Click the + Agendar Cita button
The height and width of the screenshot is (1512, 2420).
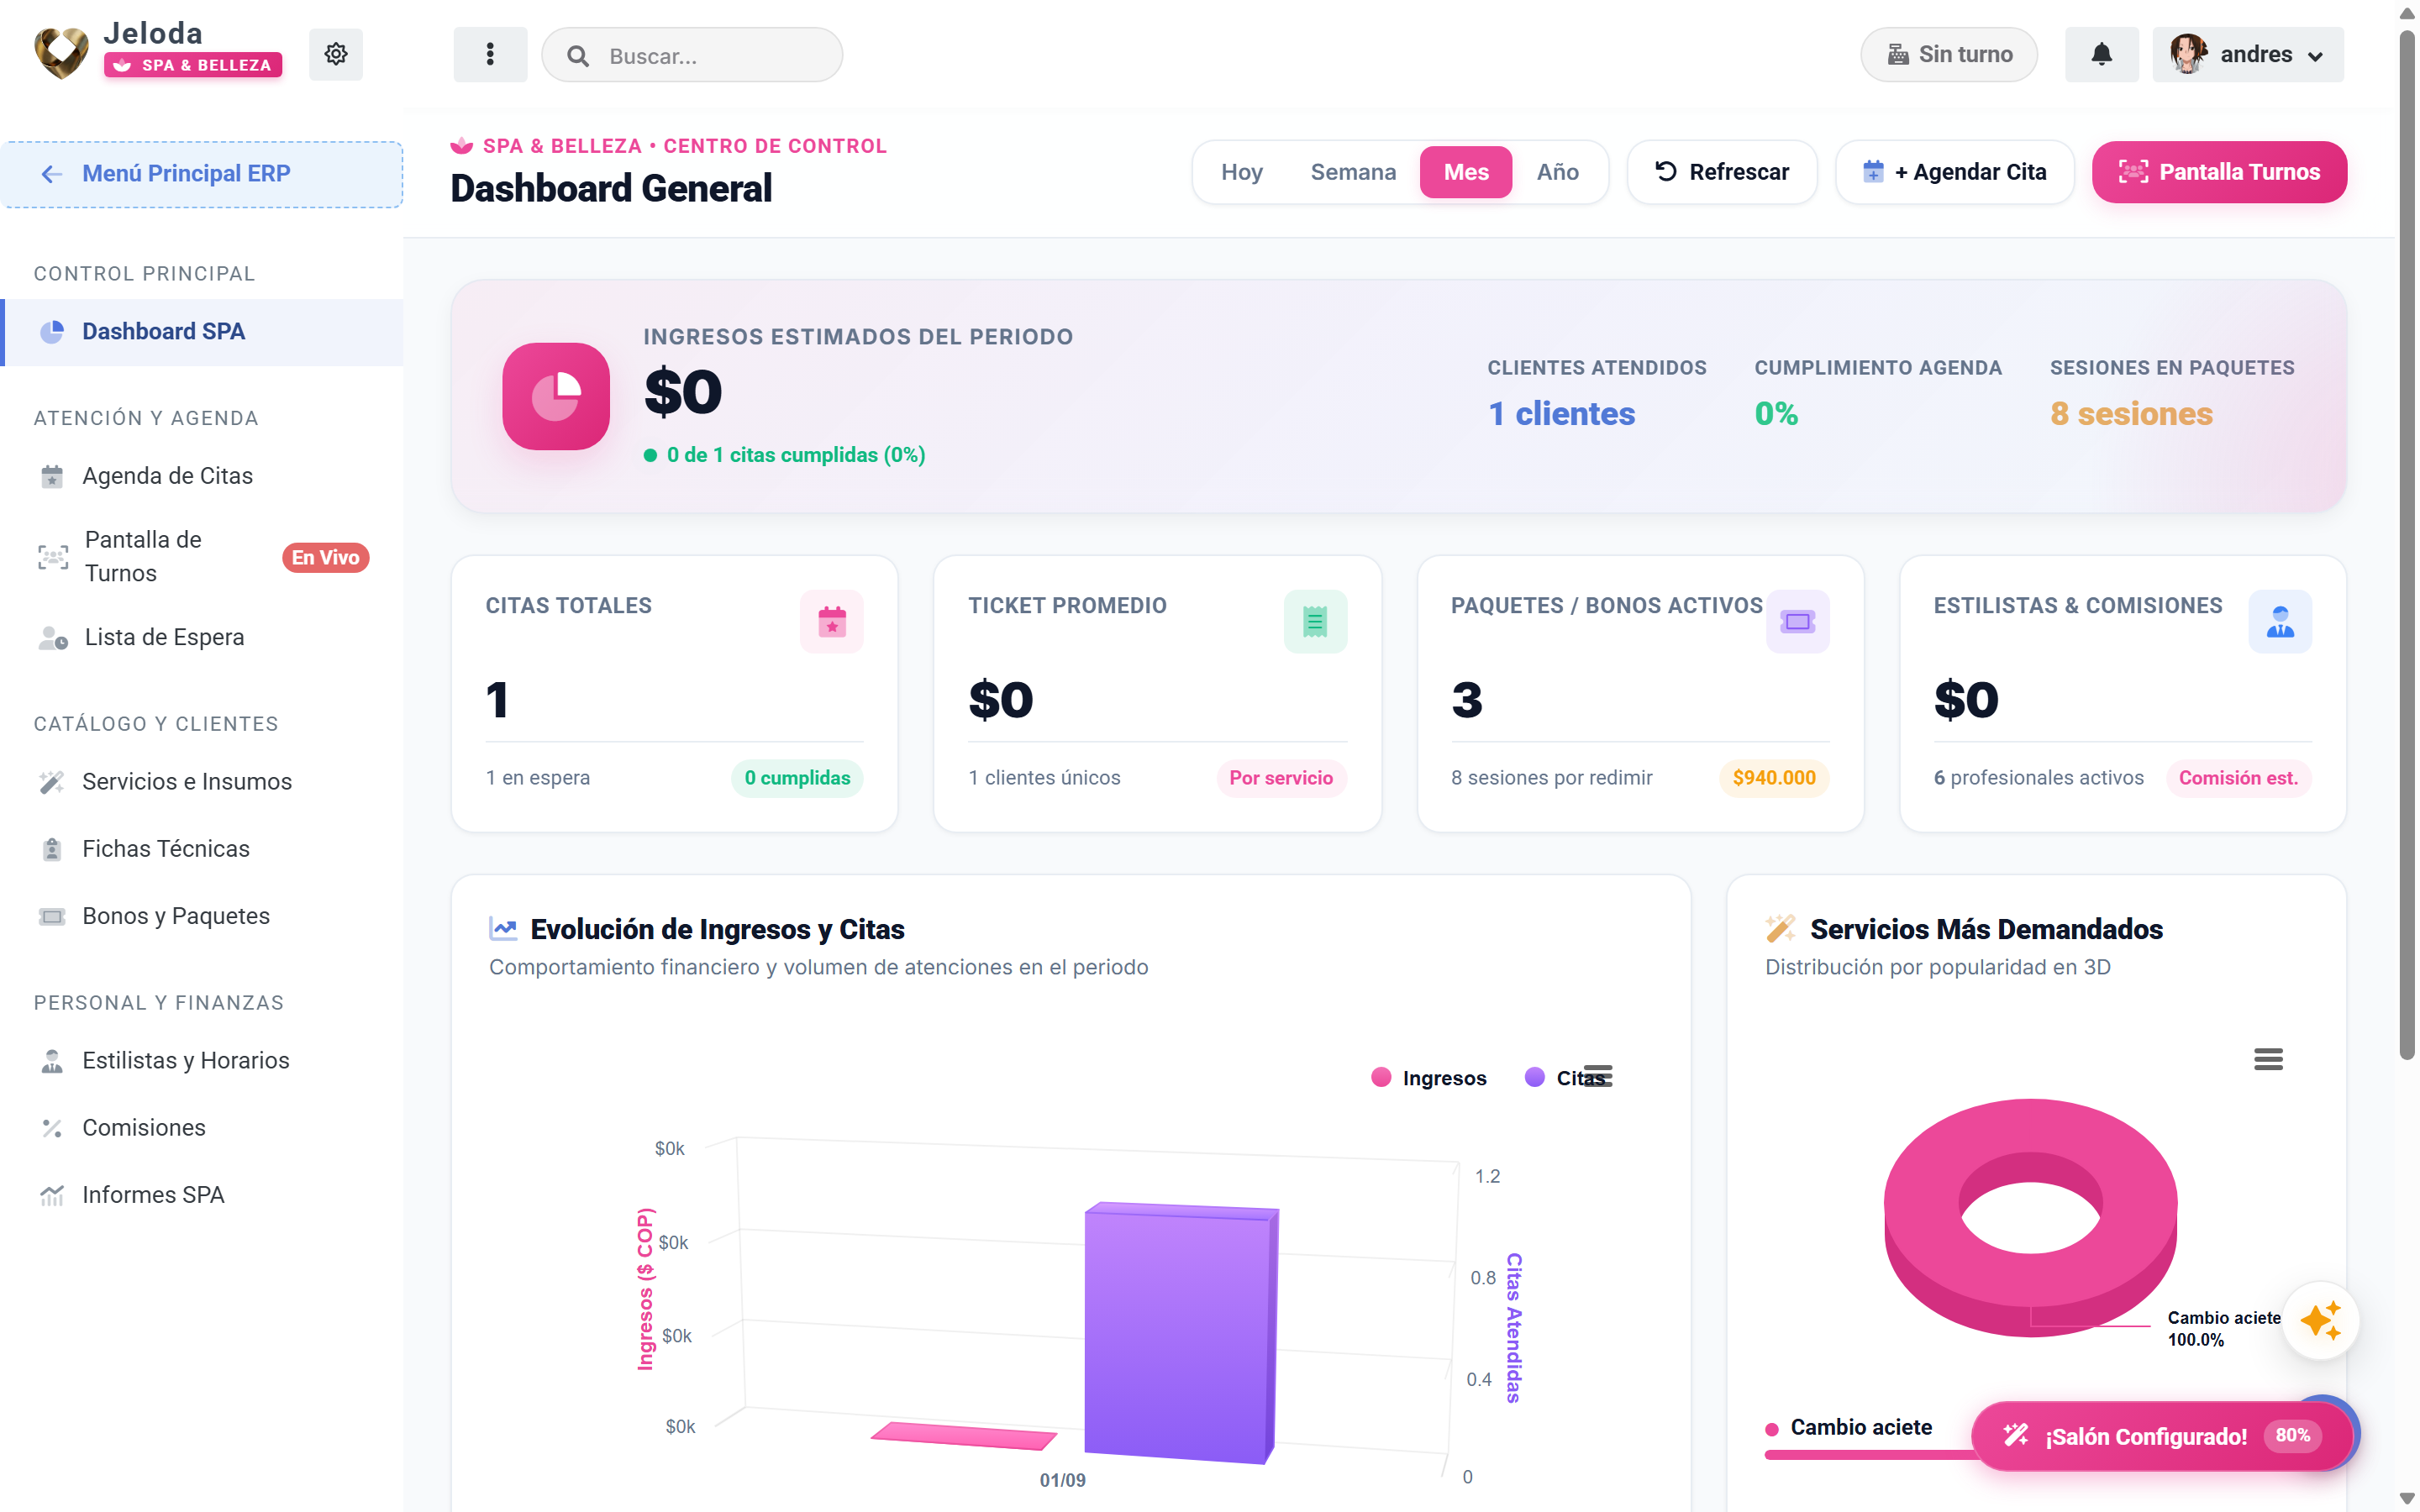(1955, 172)
